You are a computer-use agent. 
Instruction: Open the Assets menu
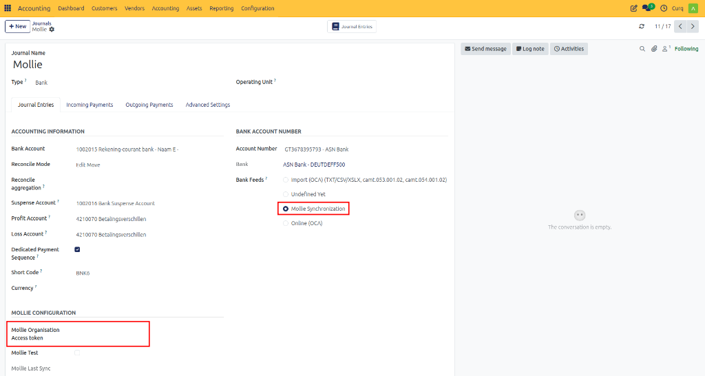click(x=194, y=8)
